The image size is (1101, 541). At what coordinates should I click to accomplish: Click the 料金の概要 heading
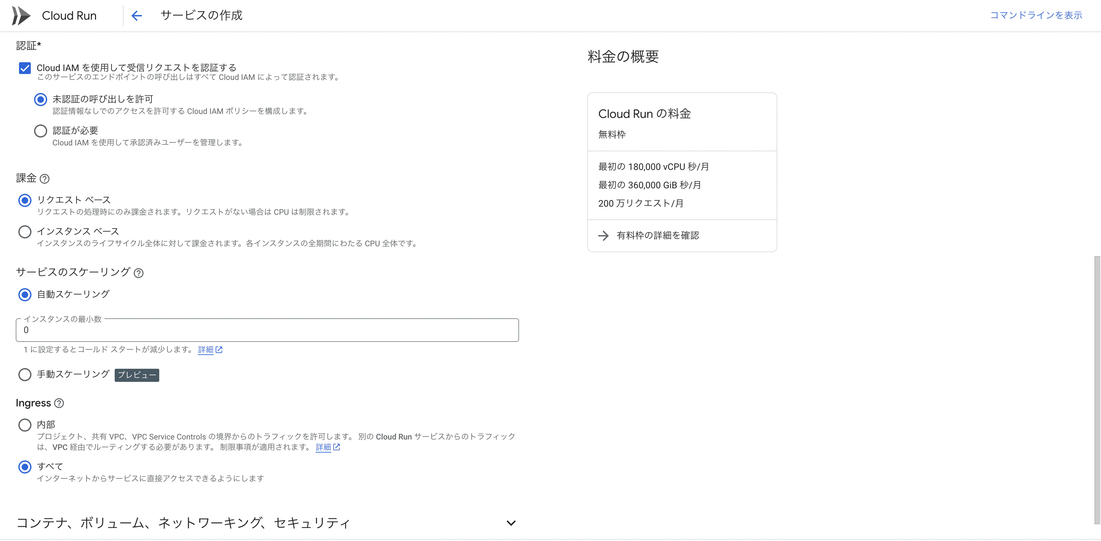coord(623,57)
